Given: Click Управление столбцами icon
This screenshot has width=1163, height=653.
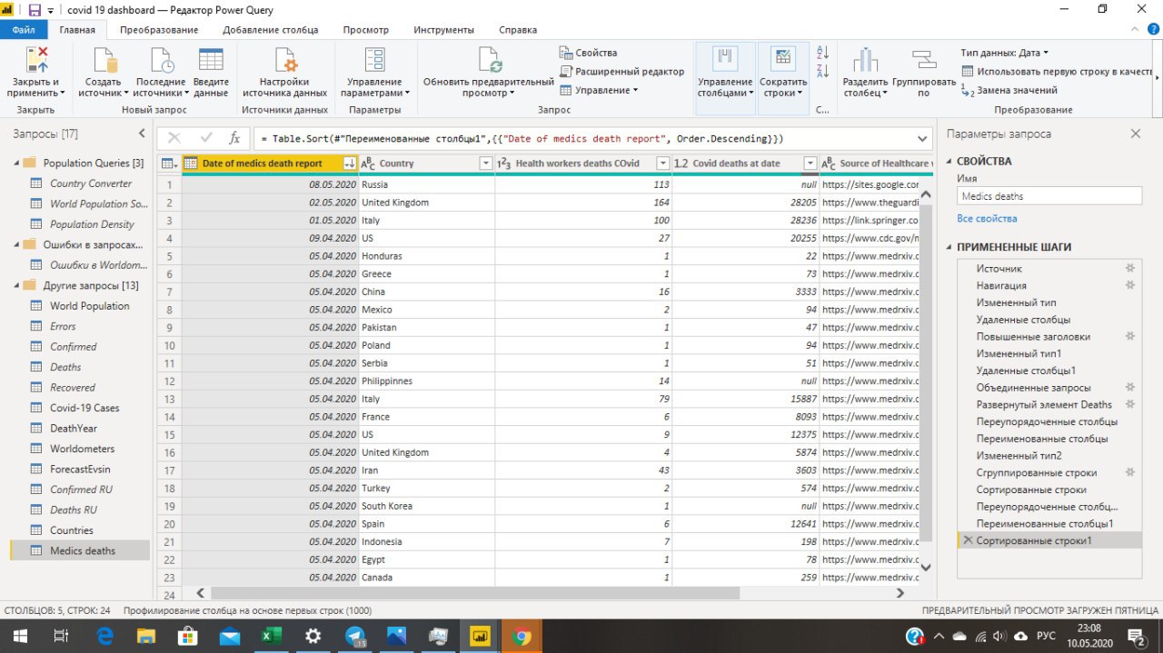Looking at the screenshot, I should (725, 59).
